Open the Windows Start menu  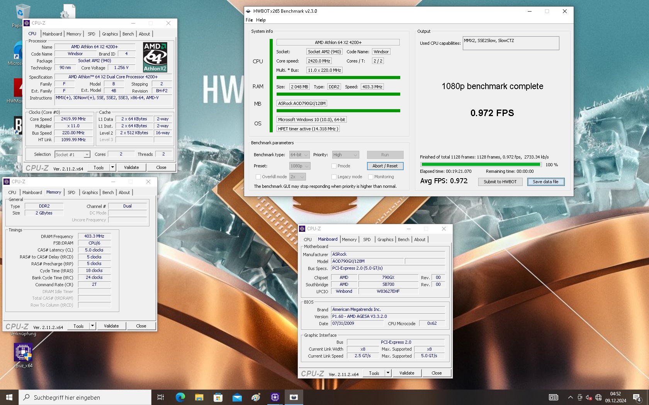9,397
